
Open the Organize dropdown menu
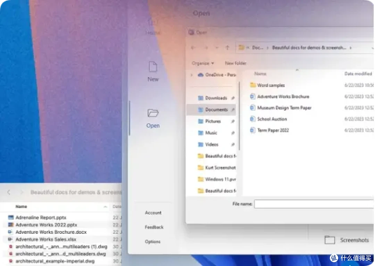coord(203,63)
